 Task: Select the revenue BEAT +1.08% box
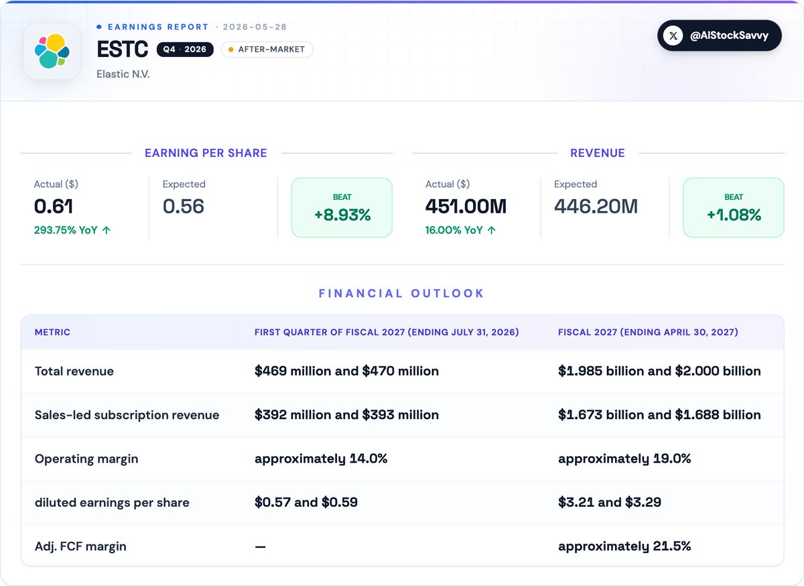733,207
